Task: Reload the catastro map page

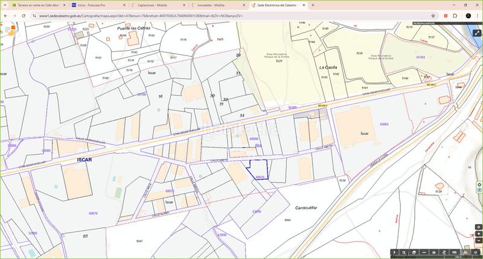Action: tap(24, 16)
